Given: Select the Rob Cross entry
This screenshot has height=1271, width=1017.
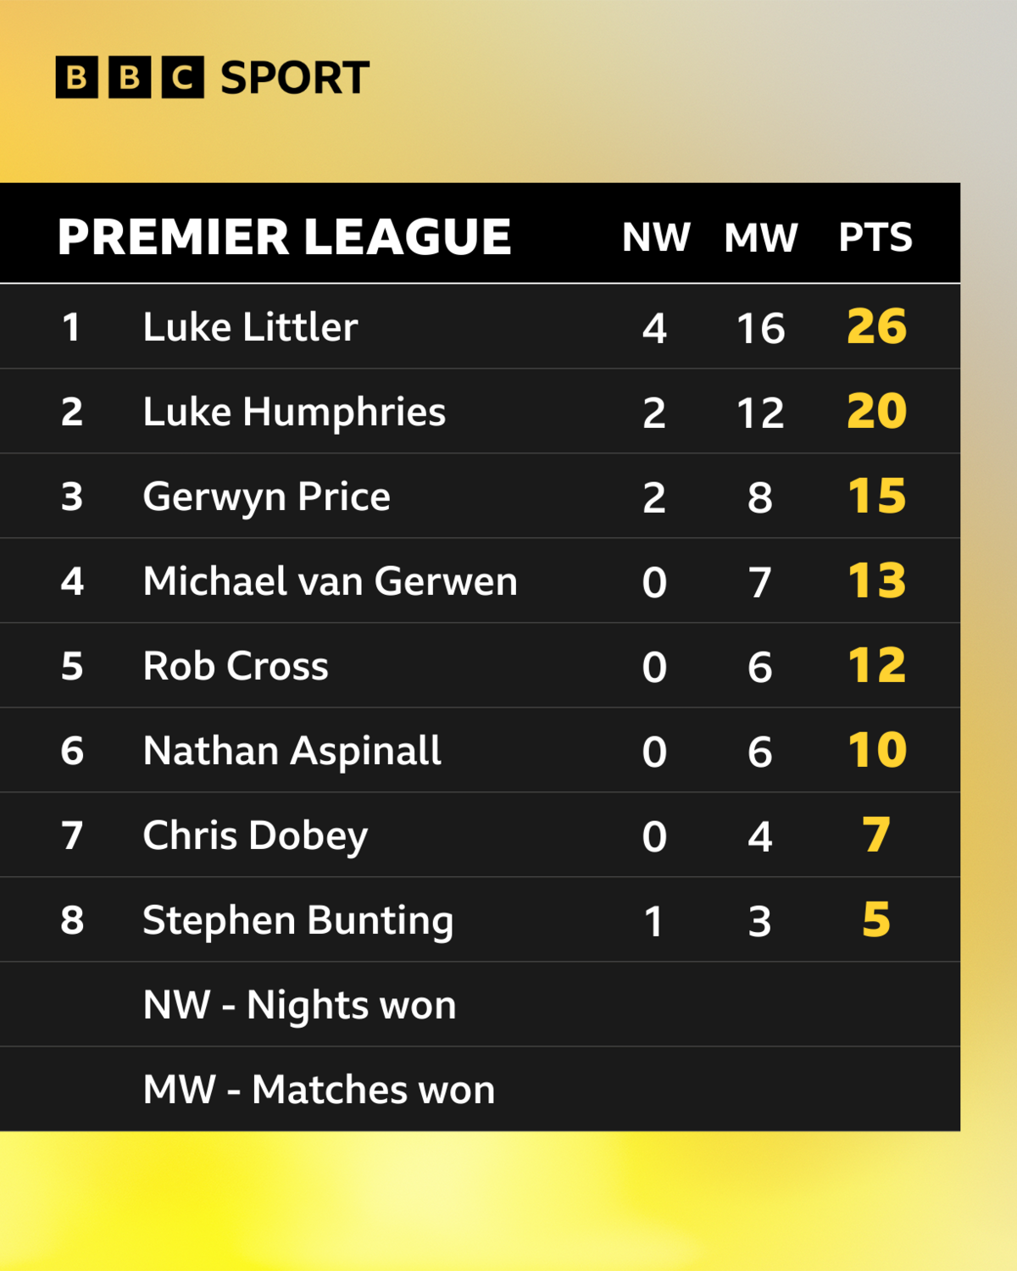Looking at the screenshot, I should (236, 666).
